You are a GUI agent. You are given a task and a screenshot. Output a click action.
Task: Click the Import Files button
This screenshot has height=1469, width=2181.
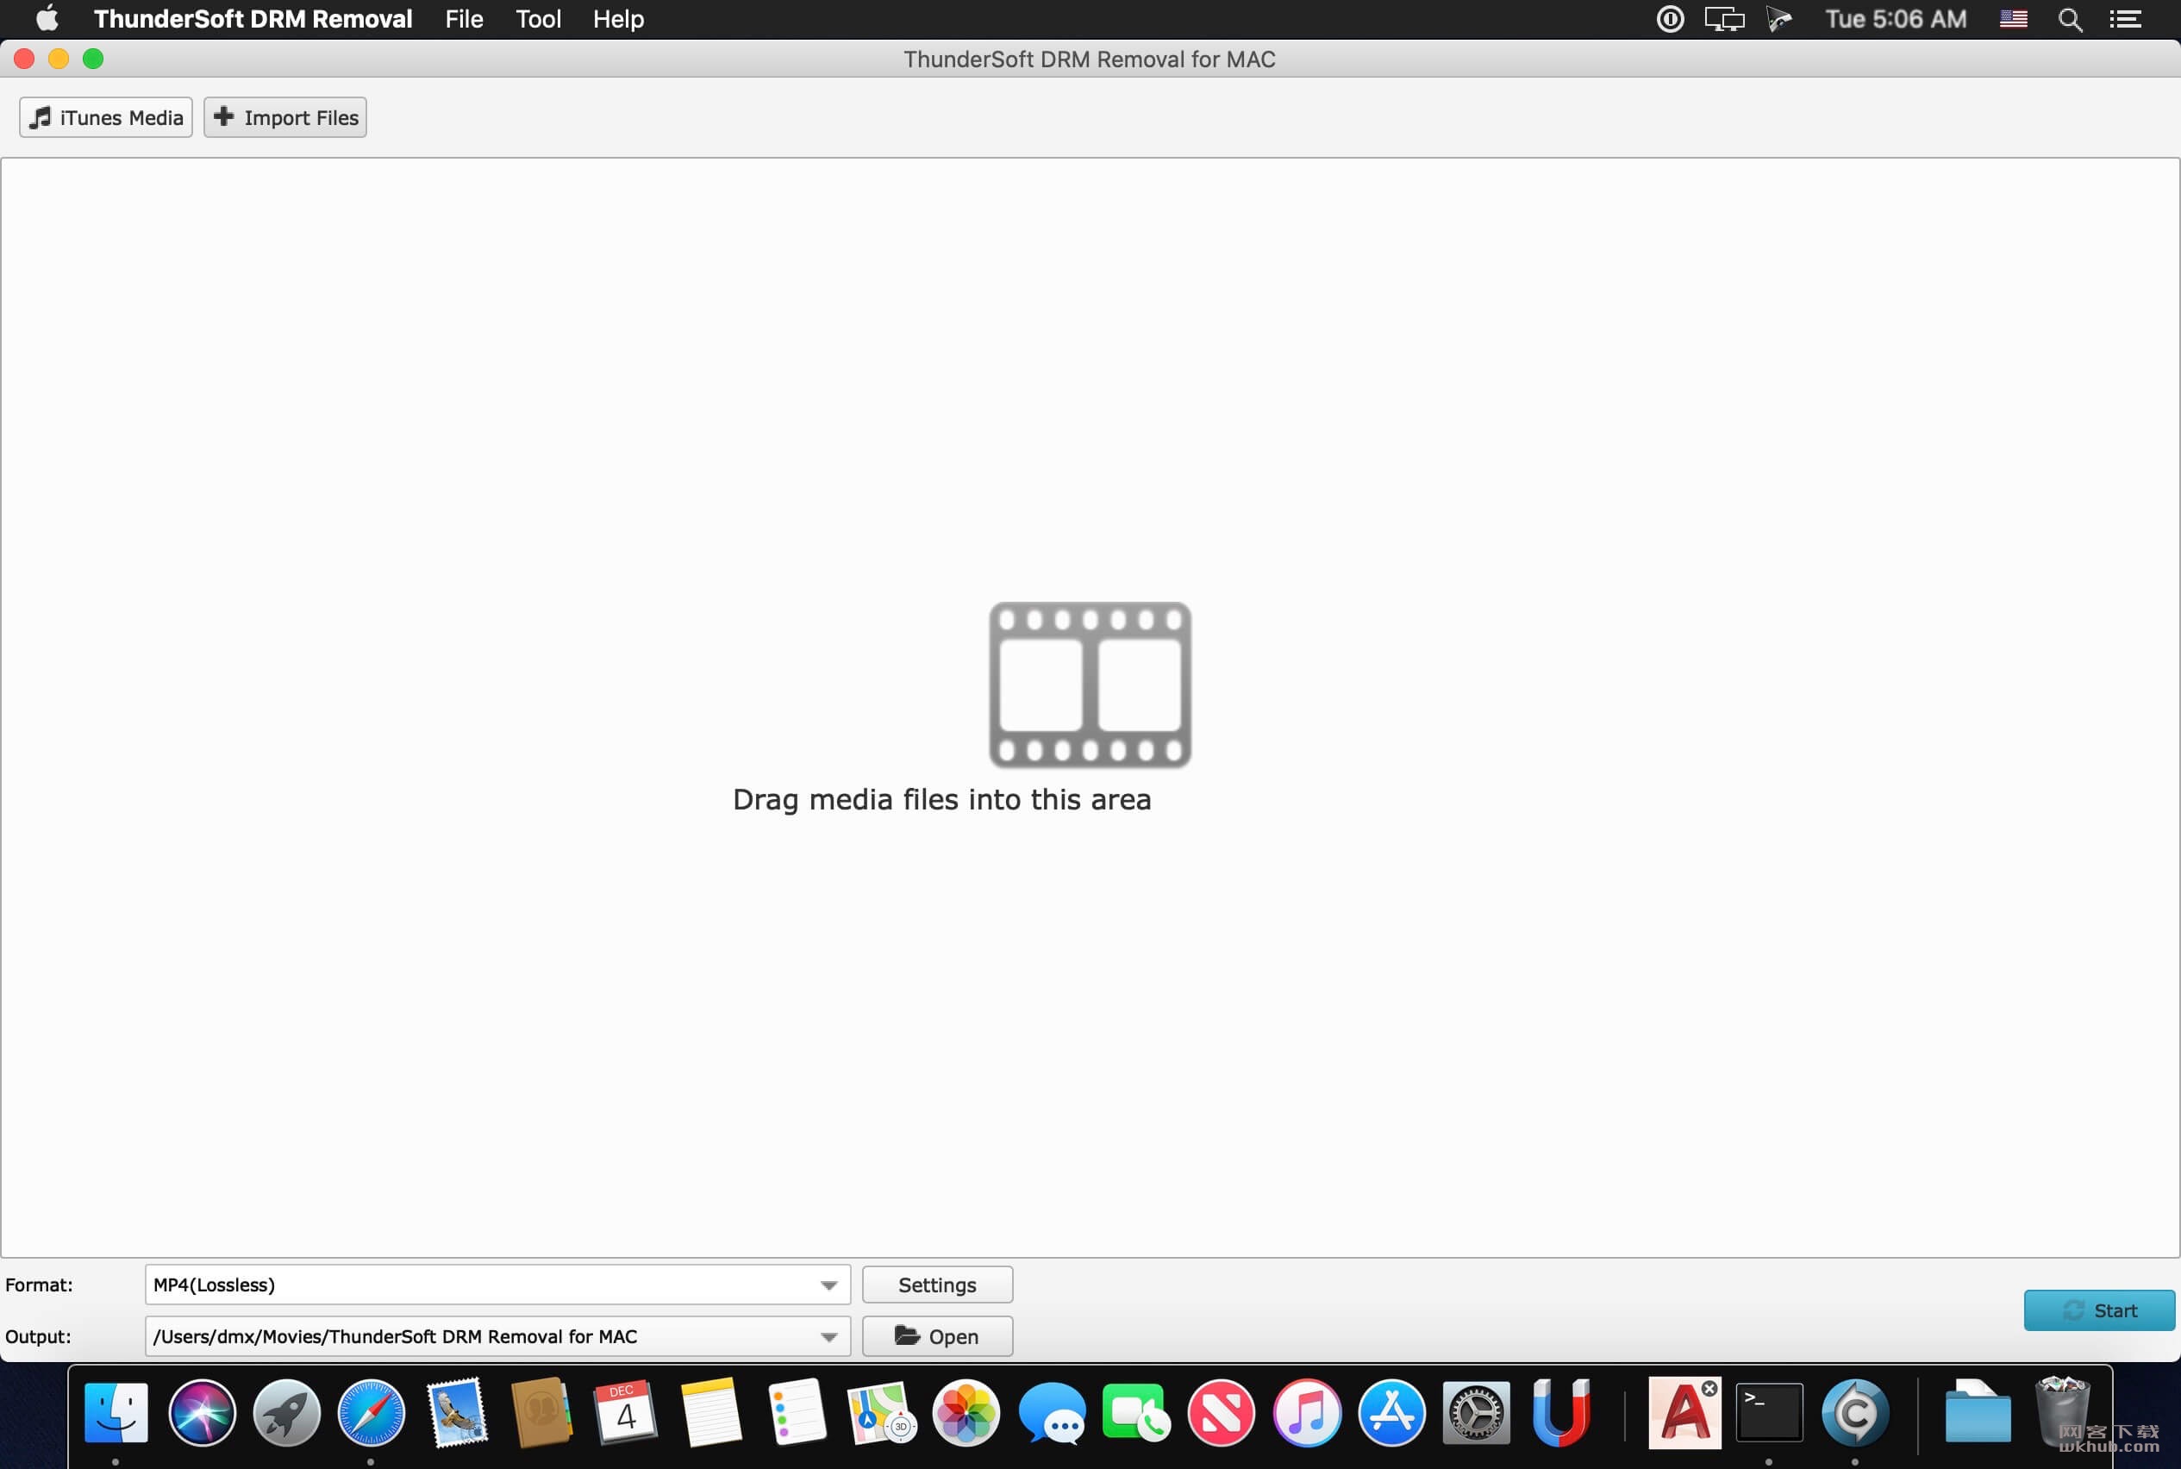tap(284, 117)
